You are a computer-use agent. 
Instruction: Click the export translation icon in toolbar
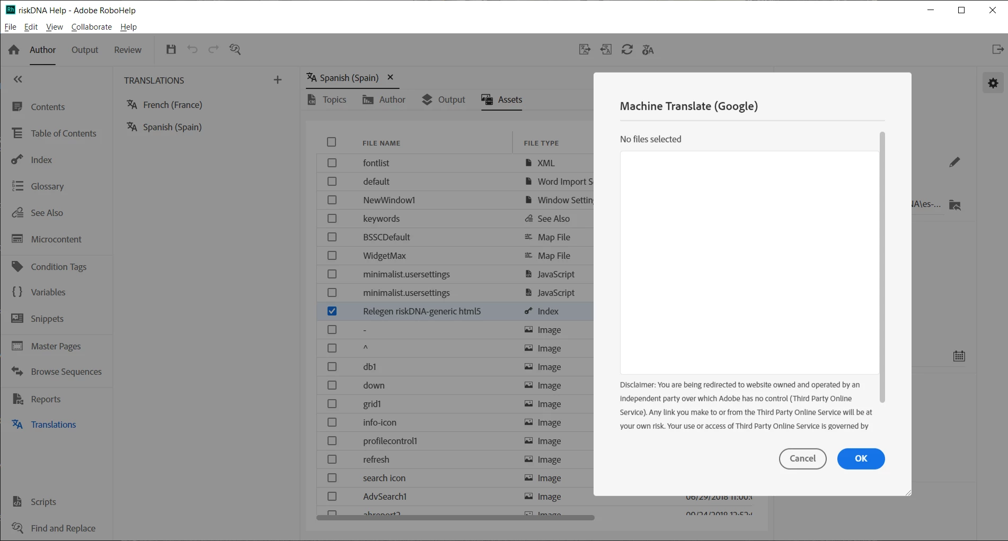click(585, 50)
